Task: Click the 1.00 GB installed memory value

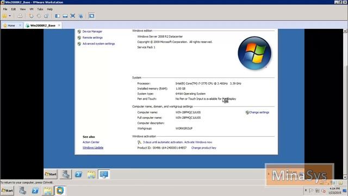Action: coord(181,89)
